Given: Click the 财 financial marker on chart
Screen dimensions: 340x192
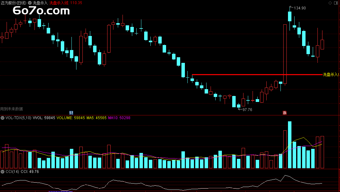Looking at the screenshot, I should pos(71,113).
